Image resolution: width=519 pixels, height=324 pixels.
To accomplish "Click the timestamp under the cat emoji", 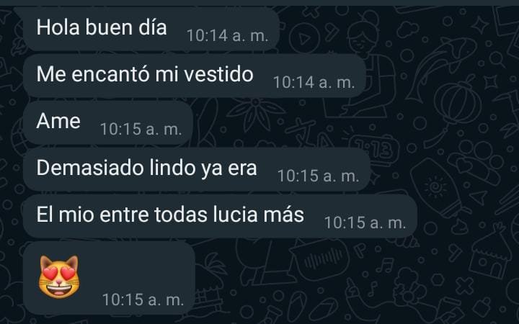I will click(143, 300).
